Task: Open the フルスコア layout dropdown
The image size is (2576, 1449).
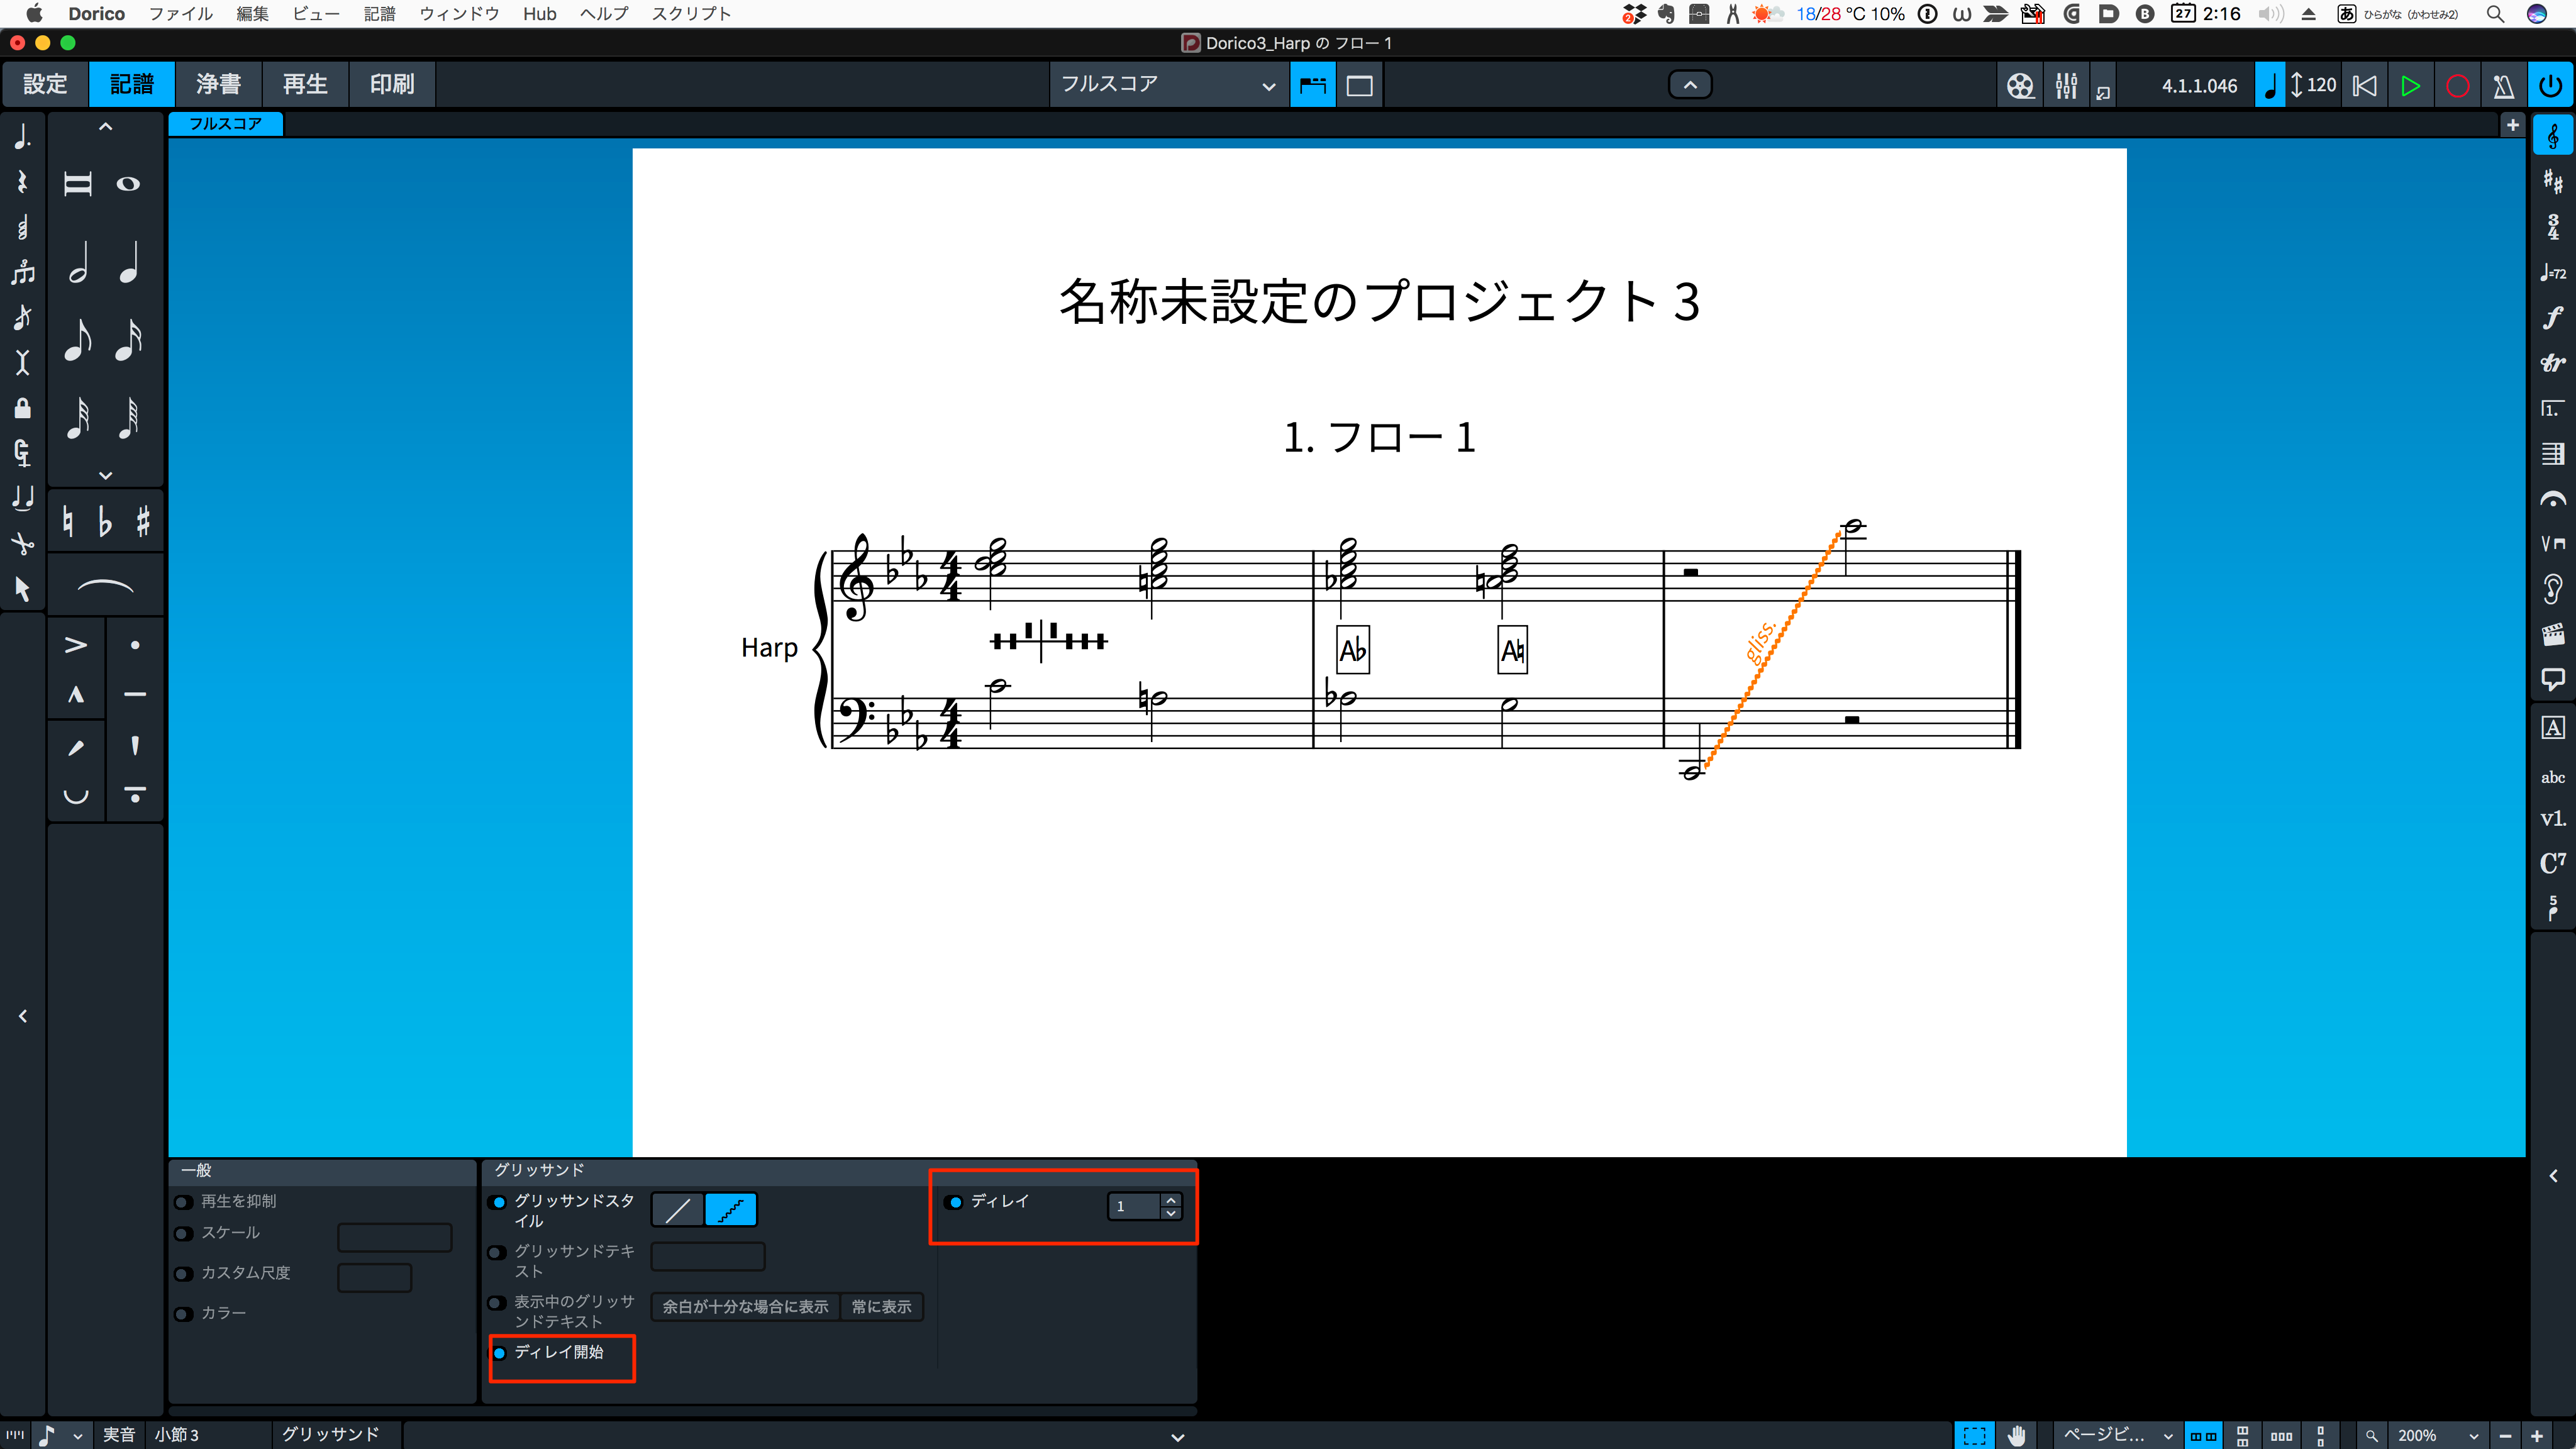Action: [x=1168, y=85]
